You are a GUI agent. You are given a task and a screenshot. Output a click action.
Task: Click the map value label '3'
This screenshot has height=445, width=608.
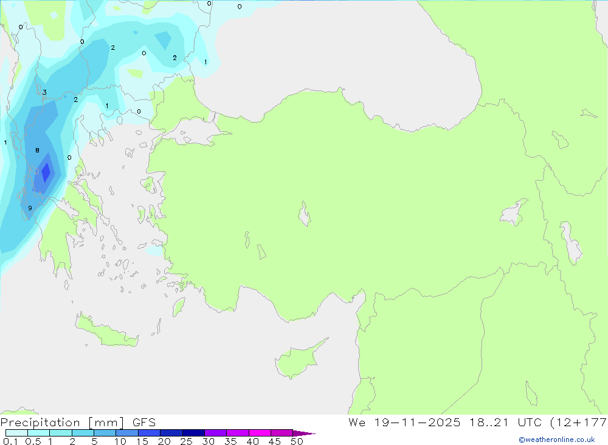click(44, 92)
